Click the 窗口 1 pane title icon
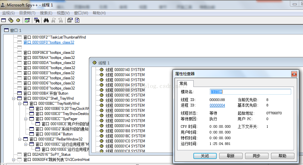This screenshot has height=165, width=303. click(x=6, y=30)
